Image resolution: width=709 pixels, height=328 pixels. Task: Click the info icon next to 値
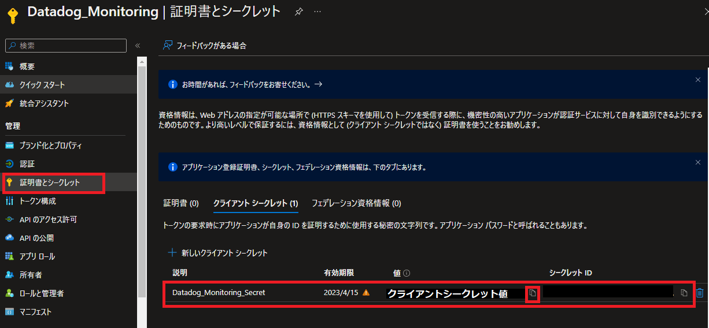(x=407, y=273)
